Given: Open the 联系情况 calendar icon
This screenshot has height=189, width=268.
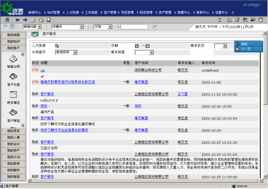Looking at the screenshot, I should (x=14, y=95).
